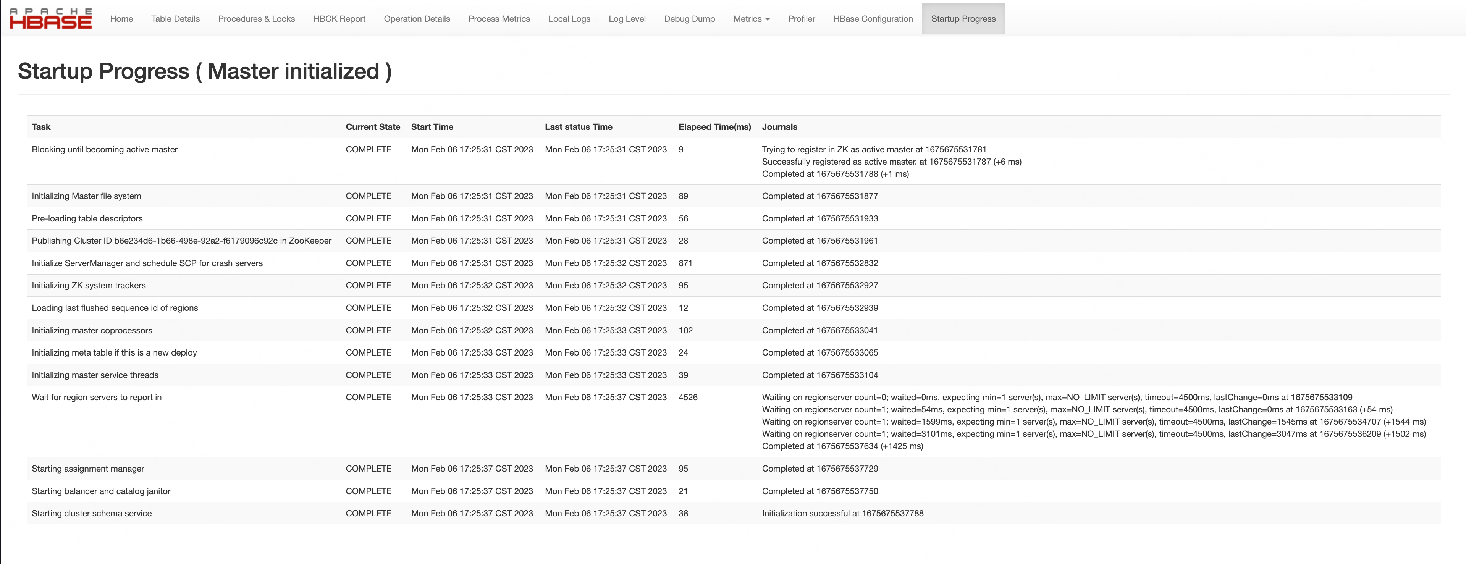Open the Home nav link
The width and height of the screenshot is (1466, 564).
121,19
